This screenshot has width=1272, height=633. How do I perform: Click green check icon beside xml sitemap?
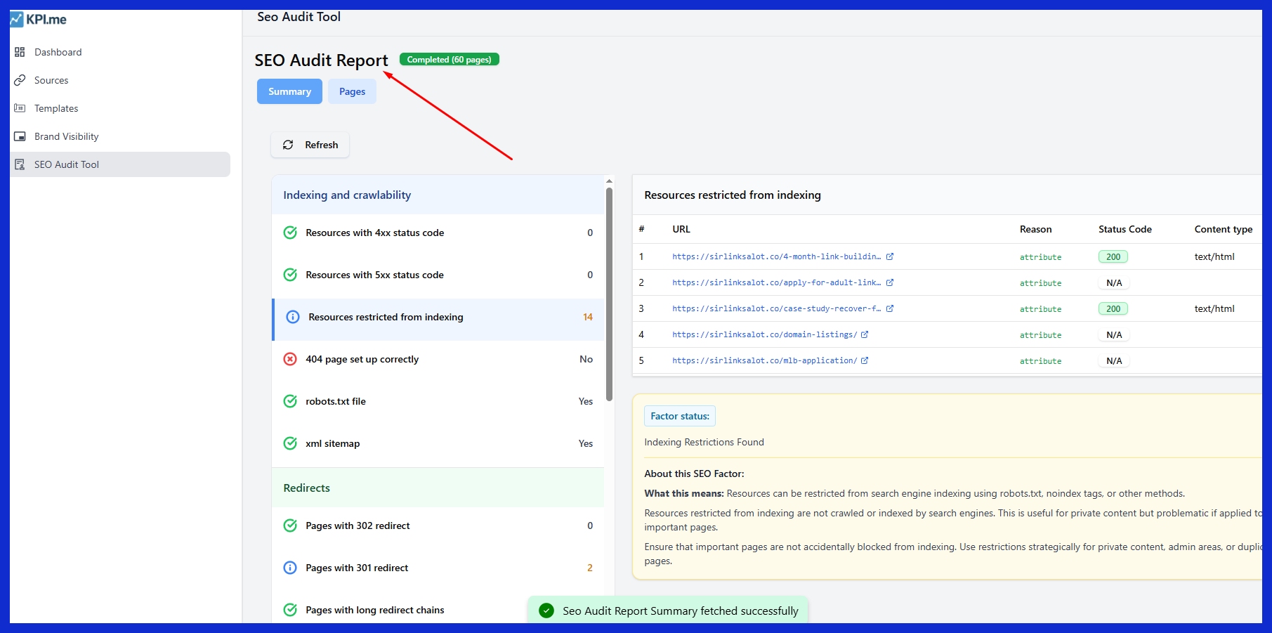point(290,443)
